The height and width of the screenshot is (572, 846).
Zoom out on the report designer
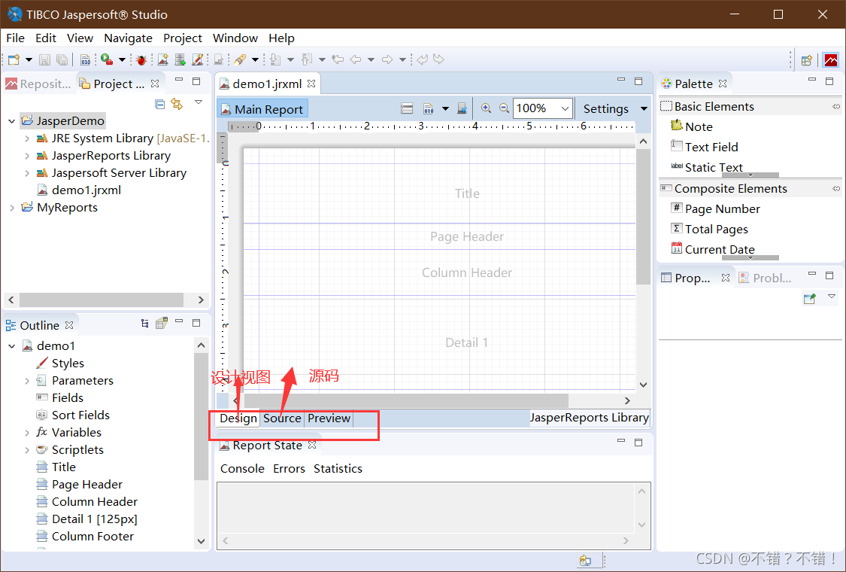[x=504, y=108]
